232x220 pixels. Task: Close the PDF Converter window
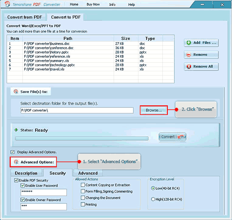[x=222, y=5]
